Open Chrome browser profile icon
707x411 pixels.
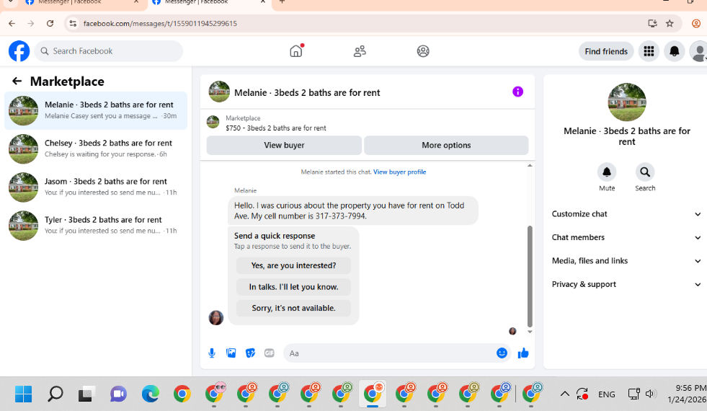coord(696,24)
